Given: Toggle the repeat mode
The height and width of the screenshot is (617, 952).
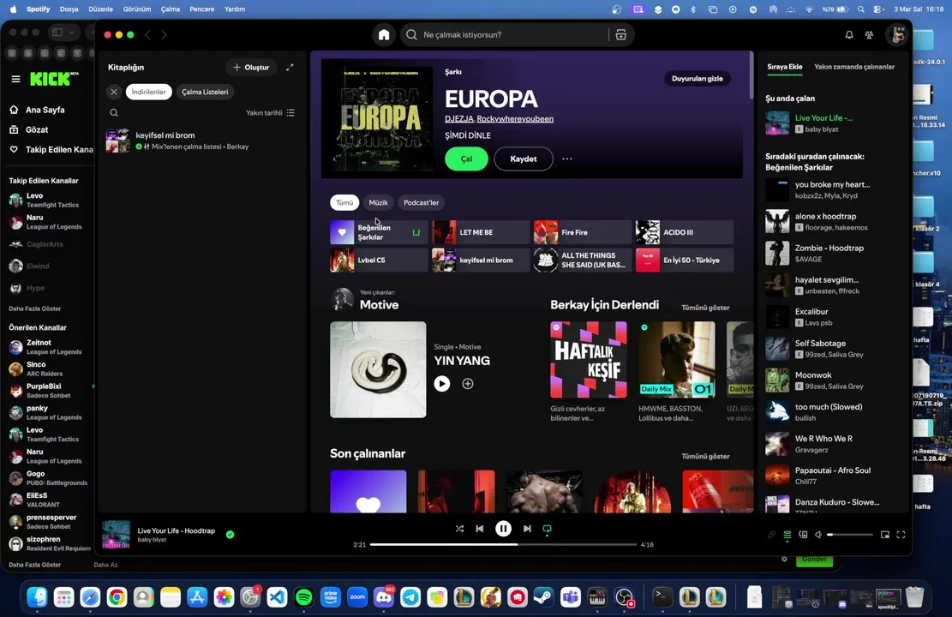Looking at the screenshot, I should click(547, 529).
